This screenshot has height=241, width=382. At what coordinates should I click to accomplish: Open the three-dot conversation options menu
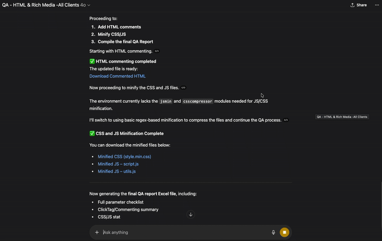coord(376,5)
